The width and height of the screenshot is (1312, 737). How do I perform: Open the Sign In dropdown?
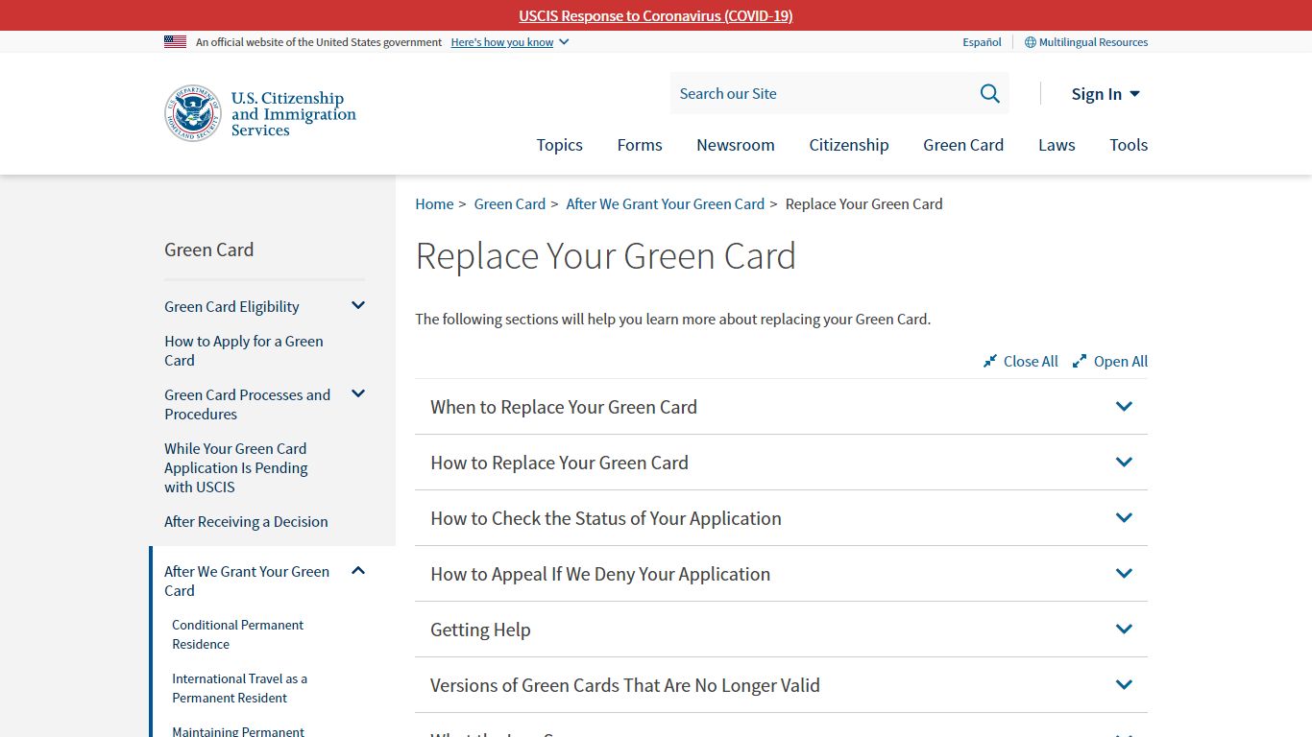pos(1105,93)
